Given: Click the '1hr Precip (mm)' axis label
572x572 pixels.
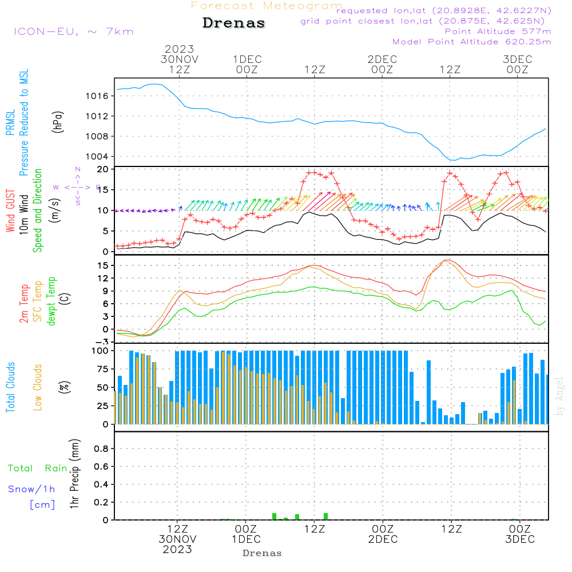Looking at the screenshot, I should 74,474.
